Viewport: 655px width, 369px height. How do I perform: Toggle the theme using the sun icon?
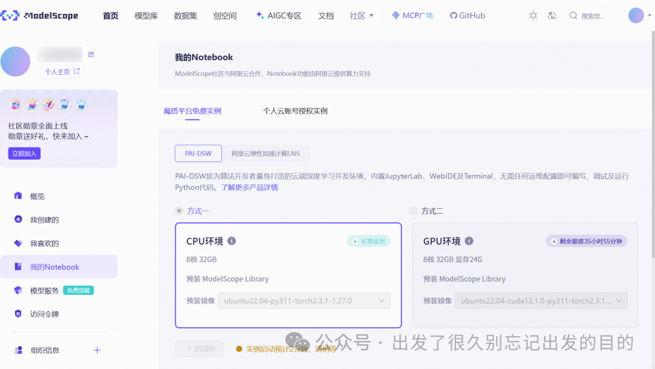coord(532,15)
